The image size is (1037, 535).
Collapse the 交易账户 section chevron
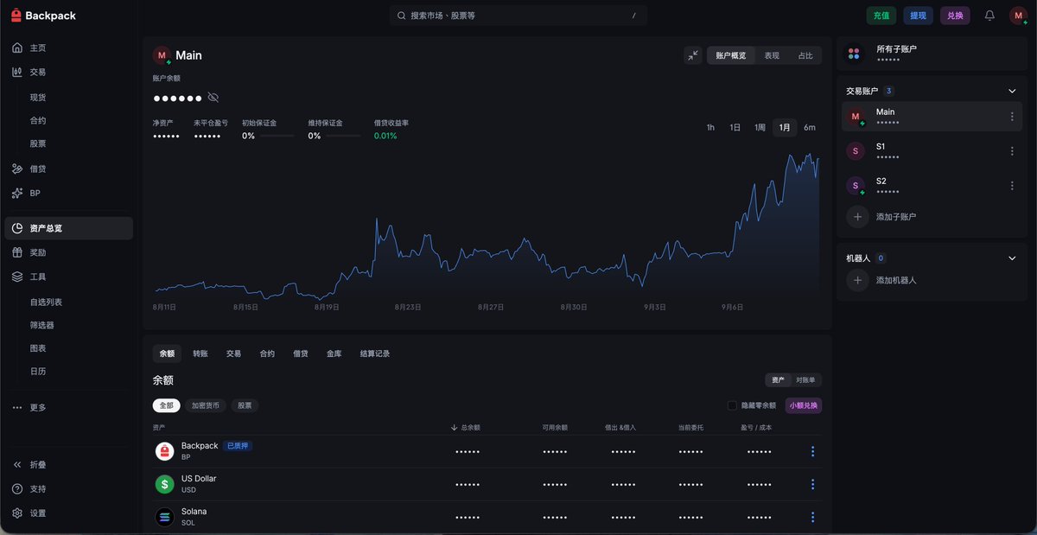click(x=1013, y=91)
